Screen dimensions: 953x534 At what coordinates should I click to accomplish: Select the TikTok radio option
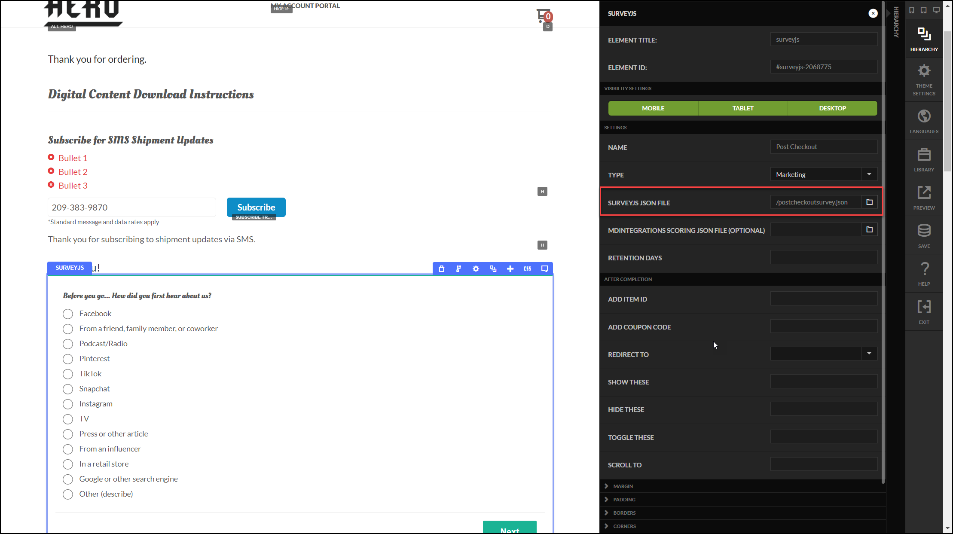tap(68, 374)
